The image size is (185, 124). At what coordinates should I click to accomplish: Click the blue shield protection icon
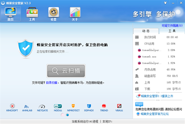coord(26,48)
